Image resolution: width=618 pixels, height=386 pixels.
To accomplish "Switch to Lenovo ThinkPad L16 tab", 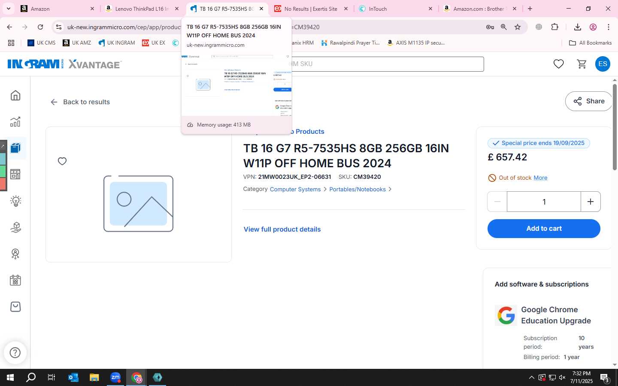I will (x=142, y=9).
